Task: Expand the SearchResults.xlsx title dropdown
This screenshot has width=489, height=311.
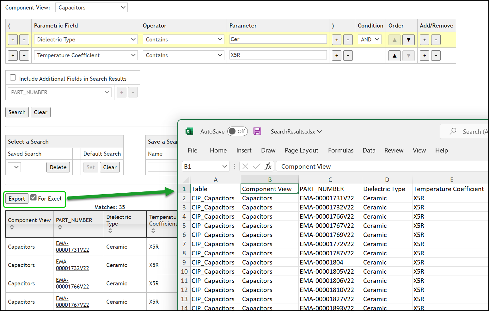Action: click(319, 131)
